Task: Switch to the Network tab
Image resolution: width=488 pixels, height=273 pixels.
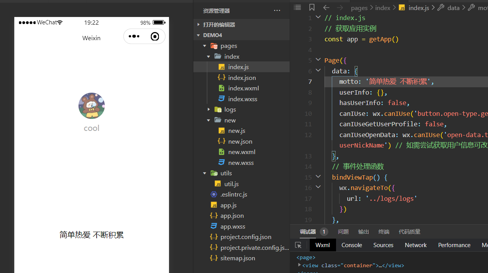Action: [x=415, y=245]
